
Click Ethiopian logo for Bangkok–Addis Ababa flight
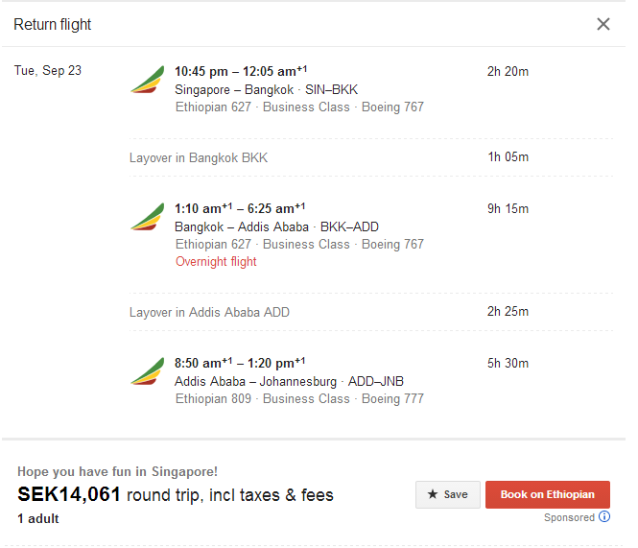[x=147, y=218]
